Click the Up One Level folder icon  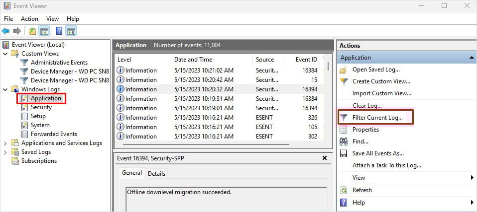coord(32,31)
